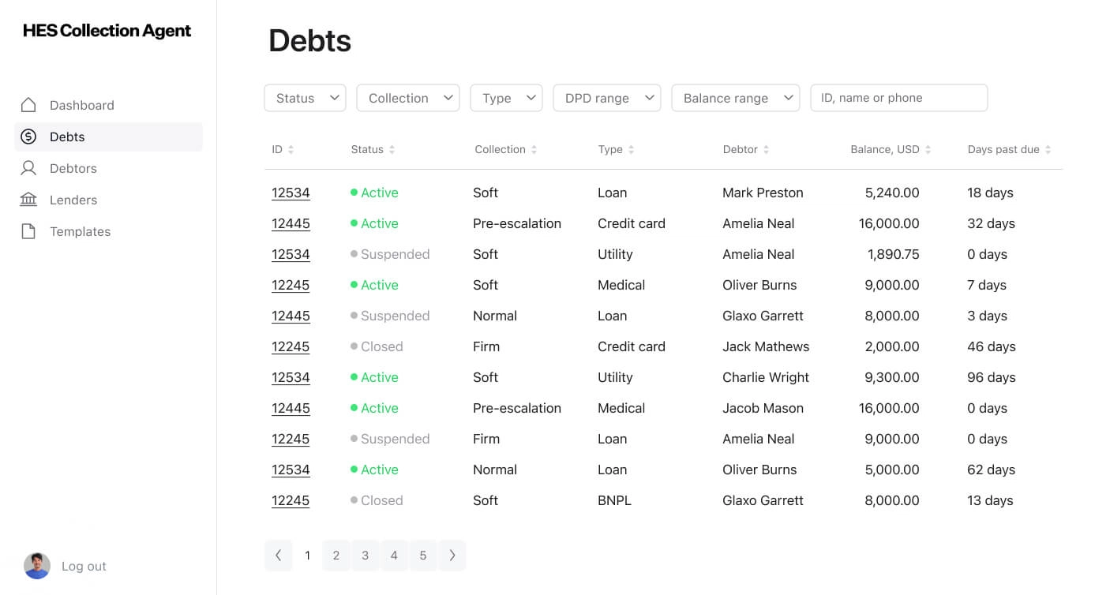Click the Debtors person icon

(x=29, y=167)
